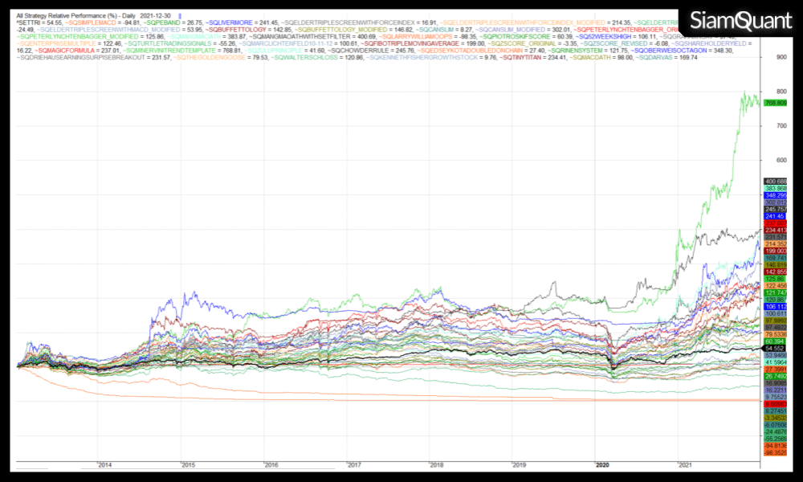Click the 2014 year on time axis
The height and width of the screenshot is (482, 803).
(104, 465)
